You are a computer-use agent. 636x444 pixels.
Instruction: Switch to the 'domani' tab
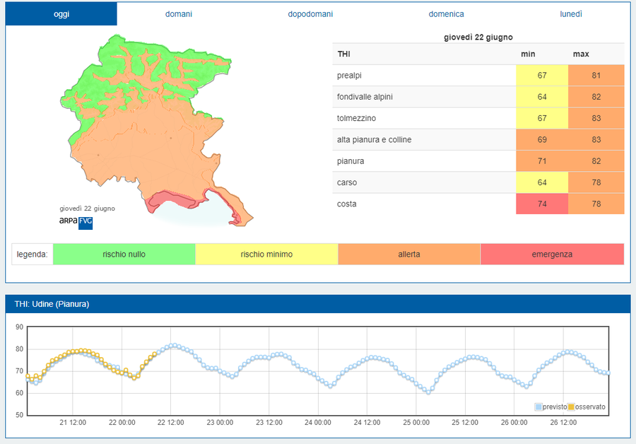[x=178, y=14]
